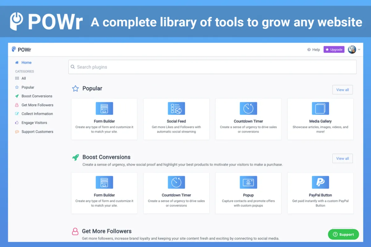371x247 pixels.
Task: Click the green Support button
Action: coord(343,234)
